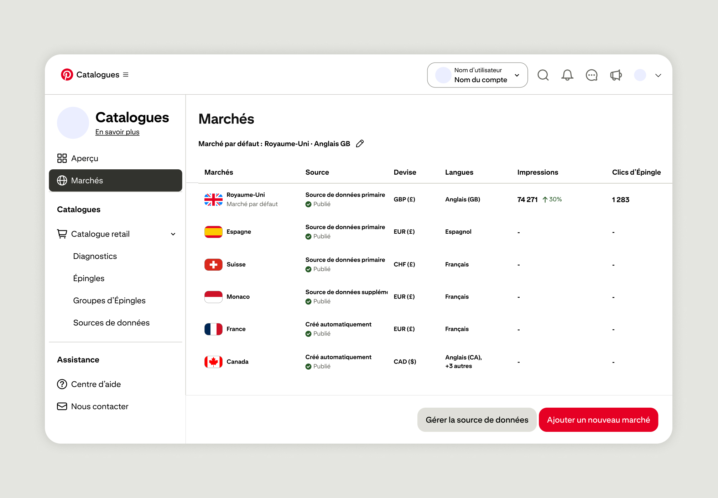Click Canada market name
The image size is (718, 498).
[237, 362]
